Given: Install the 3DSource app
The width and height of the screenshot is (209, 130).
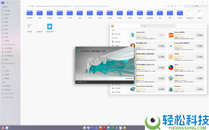Looking at the screenshot, I should [200, 35].
